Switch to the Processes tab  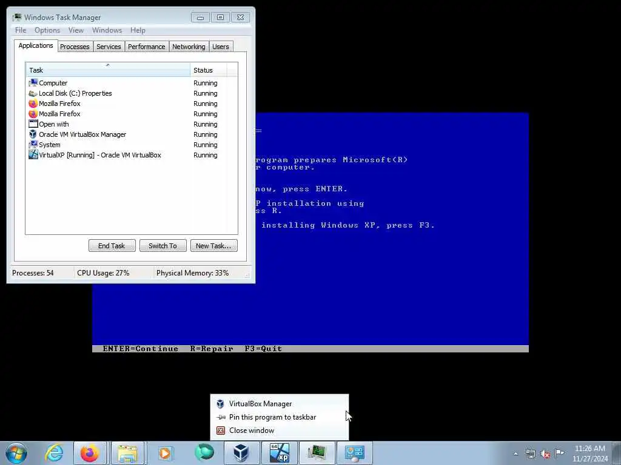(75, 47)
